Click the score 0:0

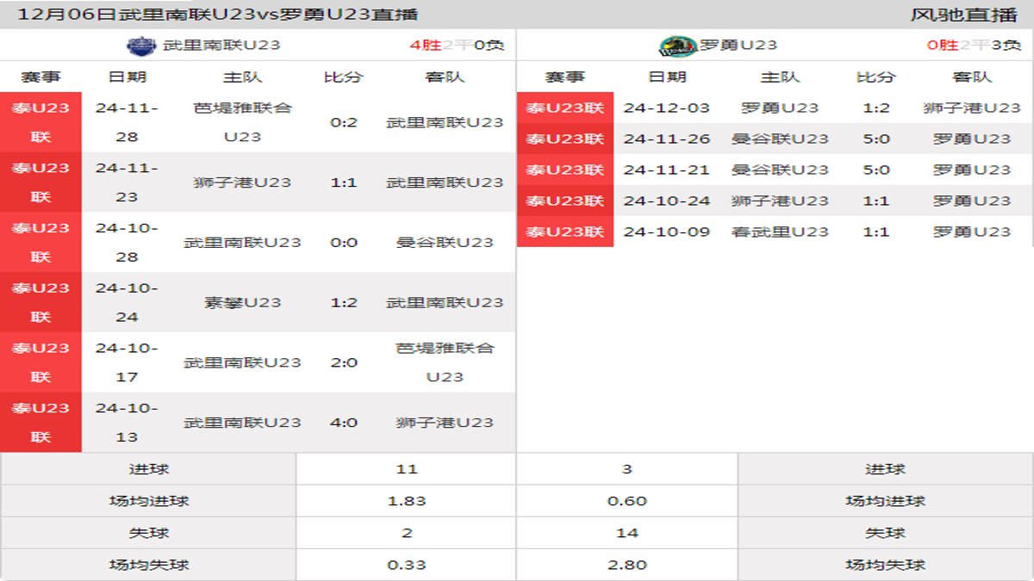344,243
